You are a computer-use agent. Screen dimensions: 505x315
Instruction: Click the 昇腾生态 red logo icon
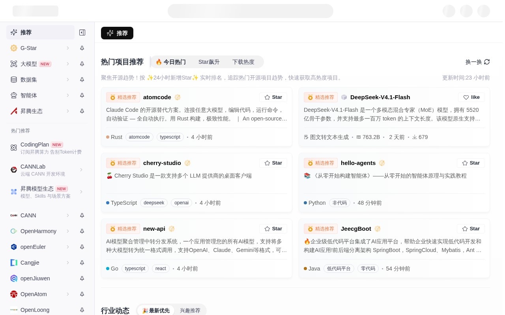click(x=14, y=111)
